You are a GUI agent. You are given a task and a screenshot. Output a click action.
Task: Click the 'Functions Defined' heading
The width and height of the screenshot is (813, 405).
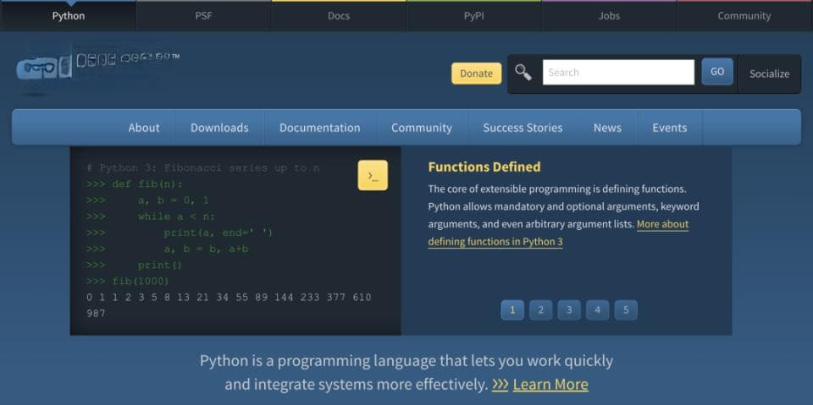[x=484, y=167]
